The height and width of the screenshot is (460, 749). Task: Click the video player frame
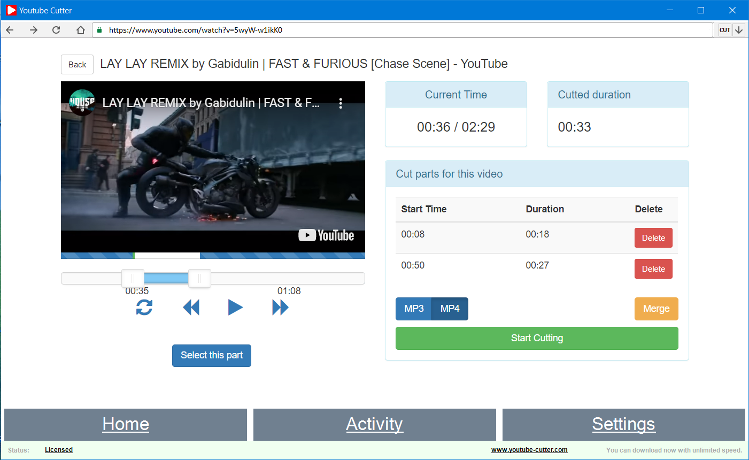[x=213, y=167]
